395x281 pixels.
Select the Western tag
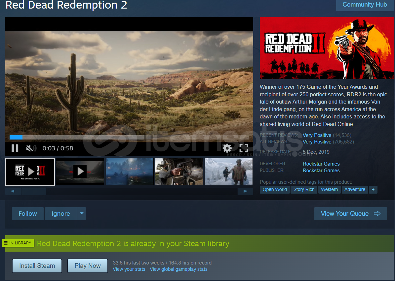click(329, 190)
